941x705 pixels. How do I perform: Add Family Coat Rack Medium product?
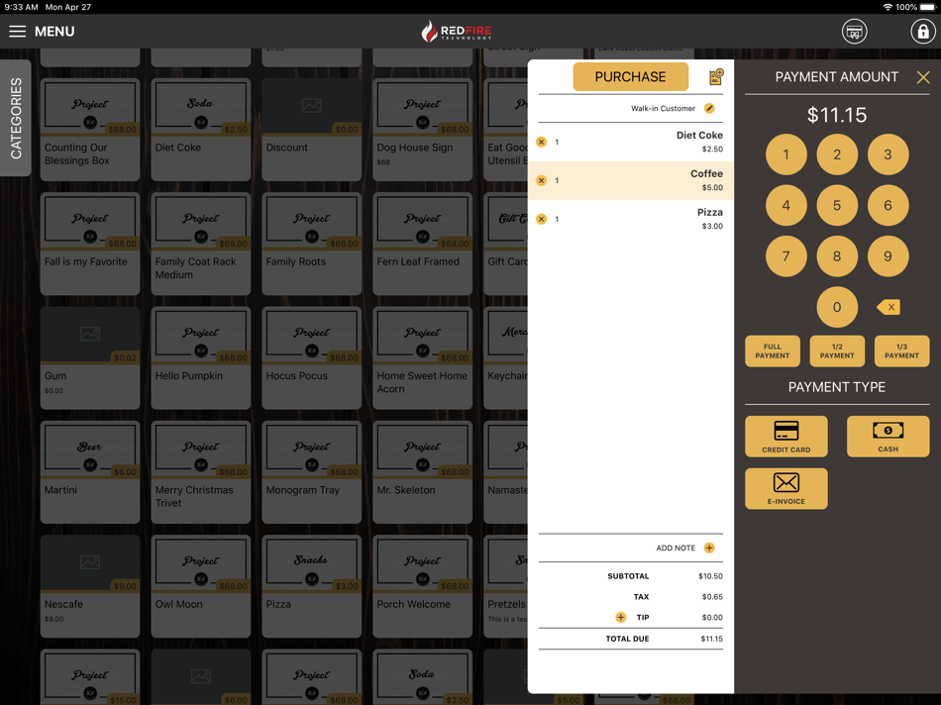(201, 244)
